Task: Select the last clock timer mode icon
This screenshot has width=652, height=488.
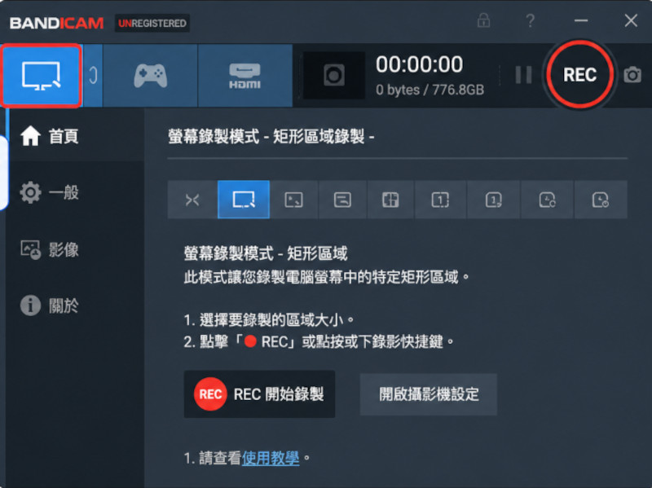Action: [x=601, y=200]
